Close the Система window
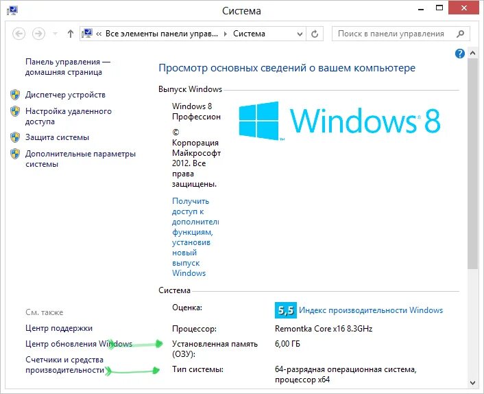Screen dimensions: 484x394 coord(464,8)
